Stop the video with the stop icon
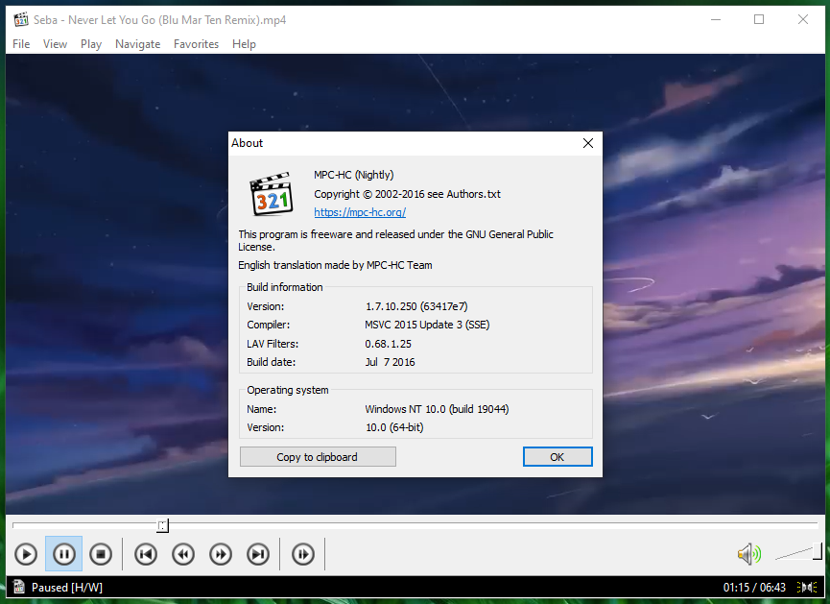This screenshot has height=604, width=830. click(101, 554)
